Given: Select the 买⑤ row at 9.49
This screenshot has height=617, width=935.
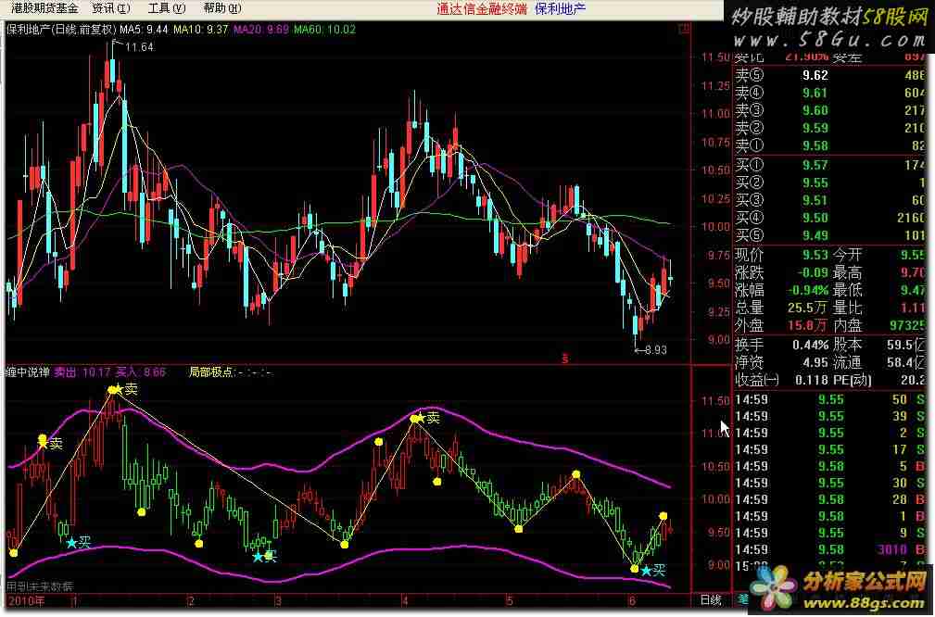Looking at the screenshot, I should pyautogui.click(x=829, y=235).
